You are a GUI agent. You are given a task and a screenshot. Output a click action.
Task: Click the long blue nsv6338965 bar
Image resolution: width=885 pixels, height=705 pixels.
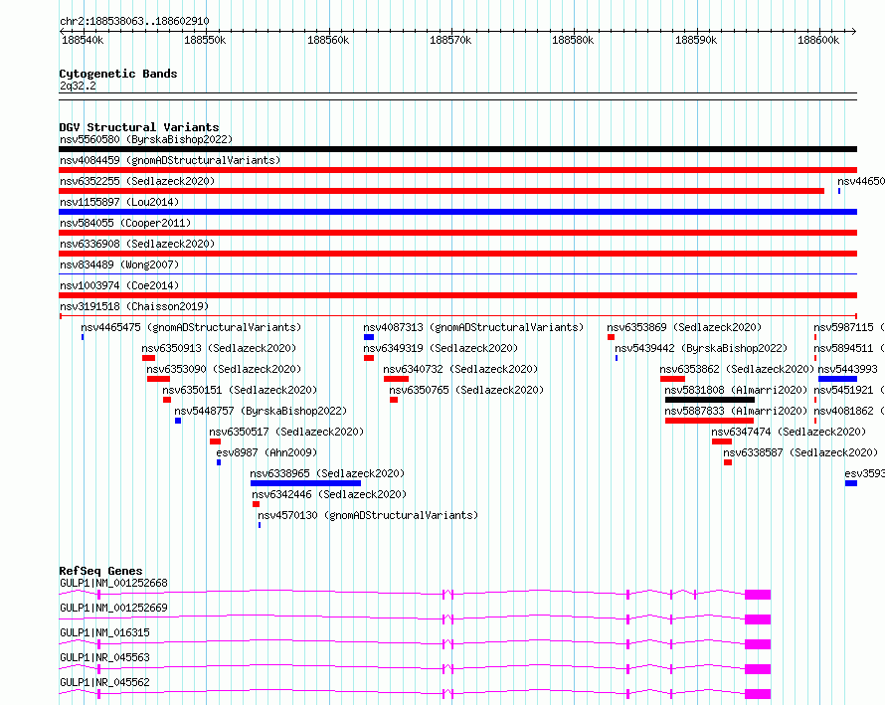point(305,483)
